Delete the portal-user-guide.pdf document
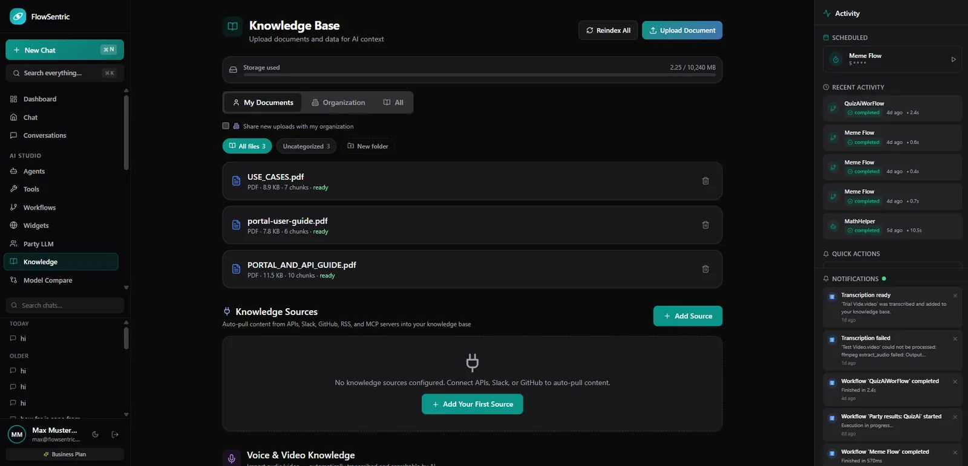The width and height of the screenshot is (968, 466). (705, 225)
